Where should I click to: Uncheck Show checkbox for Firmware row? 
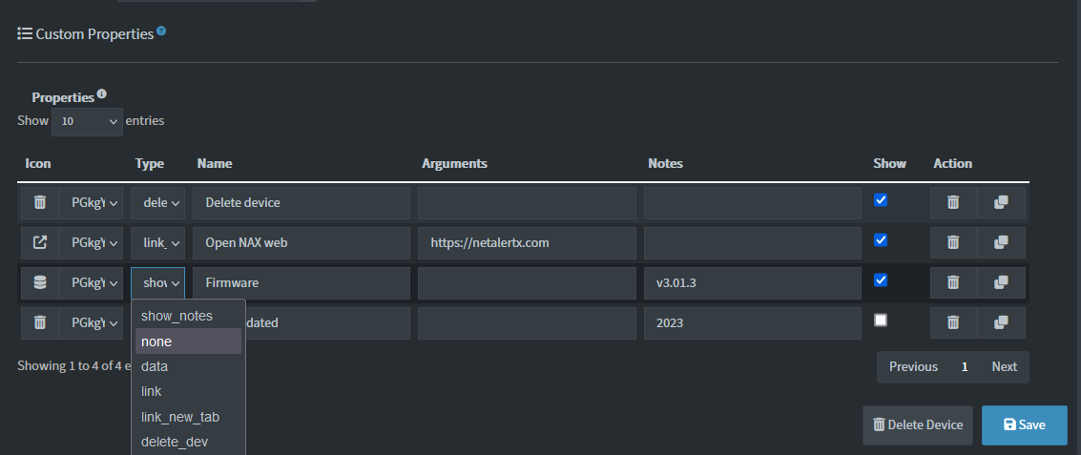coord(881,280)
